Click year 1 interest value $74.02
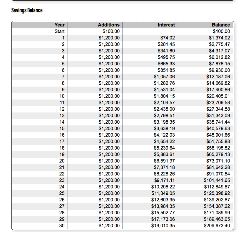This screenshot has width=241, height=232. 168,38
